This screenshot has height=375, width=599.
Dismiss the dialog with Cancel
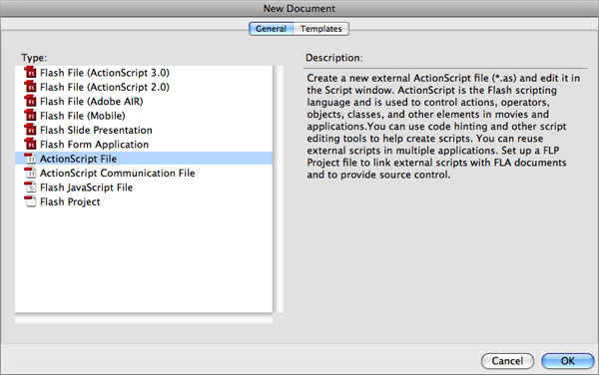[507, 361]
